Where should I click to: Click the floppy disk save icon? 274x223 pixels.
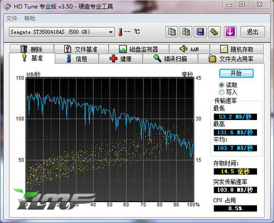[x=200, y=32]
